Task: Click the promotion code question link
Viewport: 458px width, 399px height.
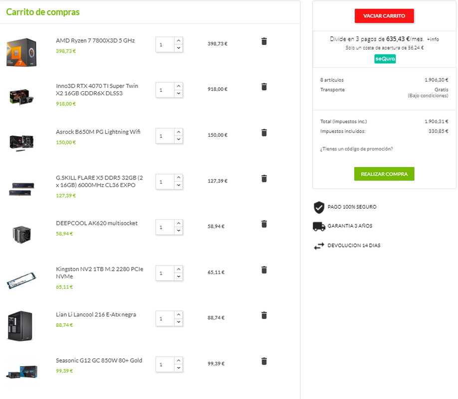Action: [x=356, y=149]
